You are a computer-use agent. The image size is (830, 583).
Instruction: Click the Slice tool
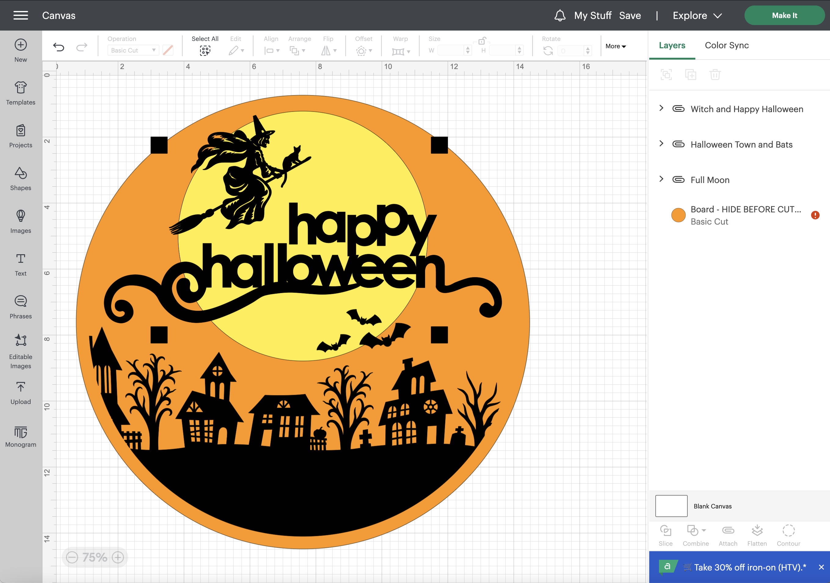coord(665,536)
